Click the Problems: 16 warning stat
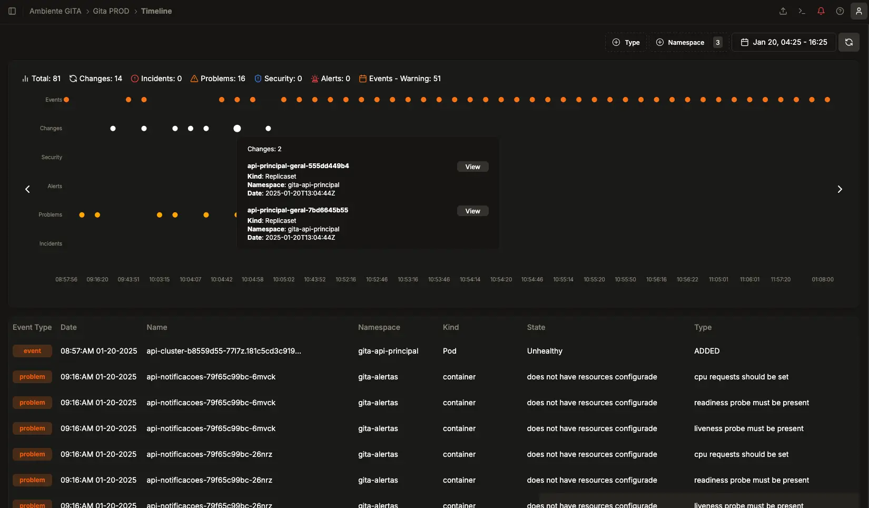This screenshot has width=869, height=508. pyautogui.click(x=218, y=79)
